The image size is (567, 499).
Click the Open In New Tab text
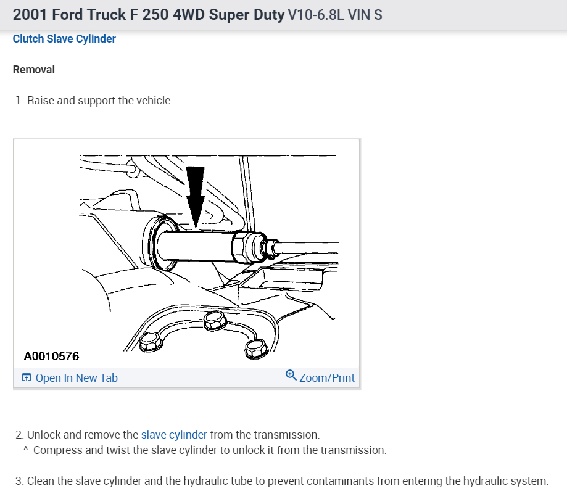[x=77, y=378]
